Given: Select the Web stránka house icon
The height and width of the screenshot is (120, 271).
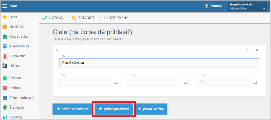Looking at the screenshot, I should pyautogui.click(x=5, y=37).
